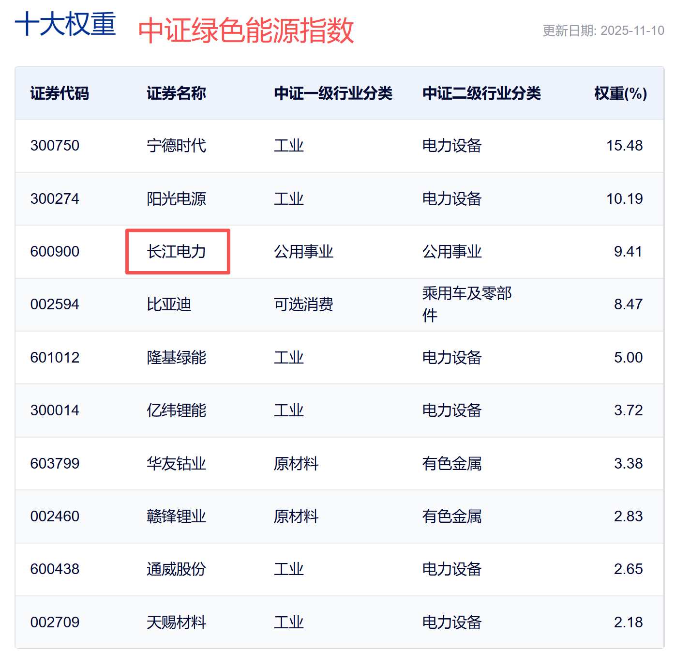Click the 通威股份 stock name
Viewport: 675px width, 653px height.
tap(176, 569)
